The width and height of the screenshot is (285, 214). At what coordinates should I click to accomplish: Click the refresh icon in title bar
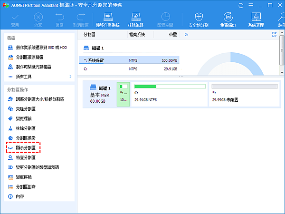pyautogui.click(x=241, y=5)
